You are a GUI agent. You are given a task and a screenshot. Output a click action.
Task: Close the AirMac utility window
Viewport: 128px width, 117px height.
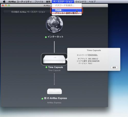click(3, 6)
